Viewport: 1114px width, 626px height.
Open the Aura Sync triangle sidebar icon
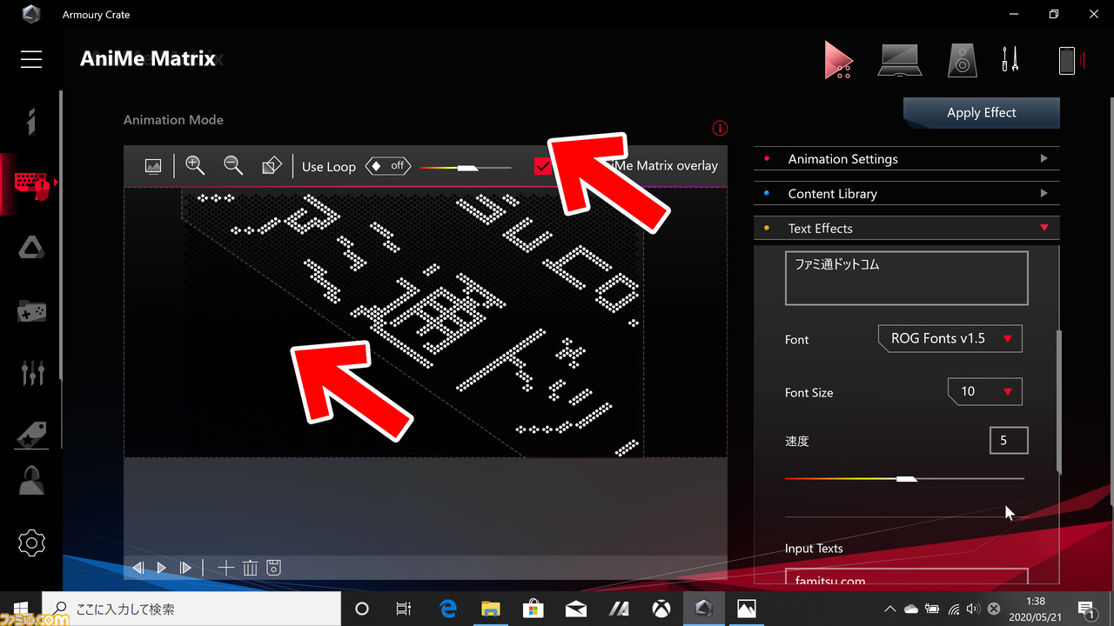[x=31, y=247]
